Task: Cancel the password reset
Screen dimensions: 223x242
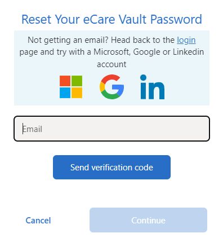Action: [x=38, y=221]
